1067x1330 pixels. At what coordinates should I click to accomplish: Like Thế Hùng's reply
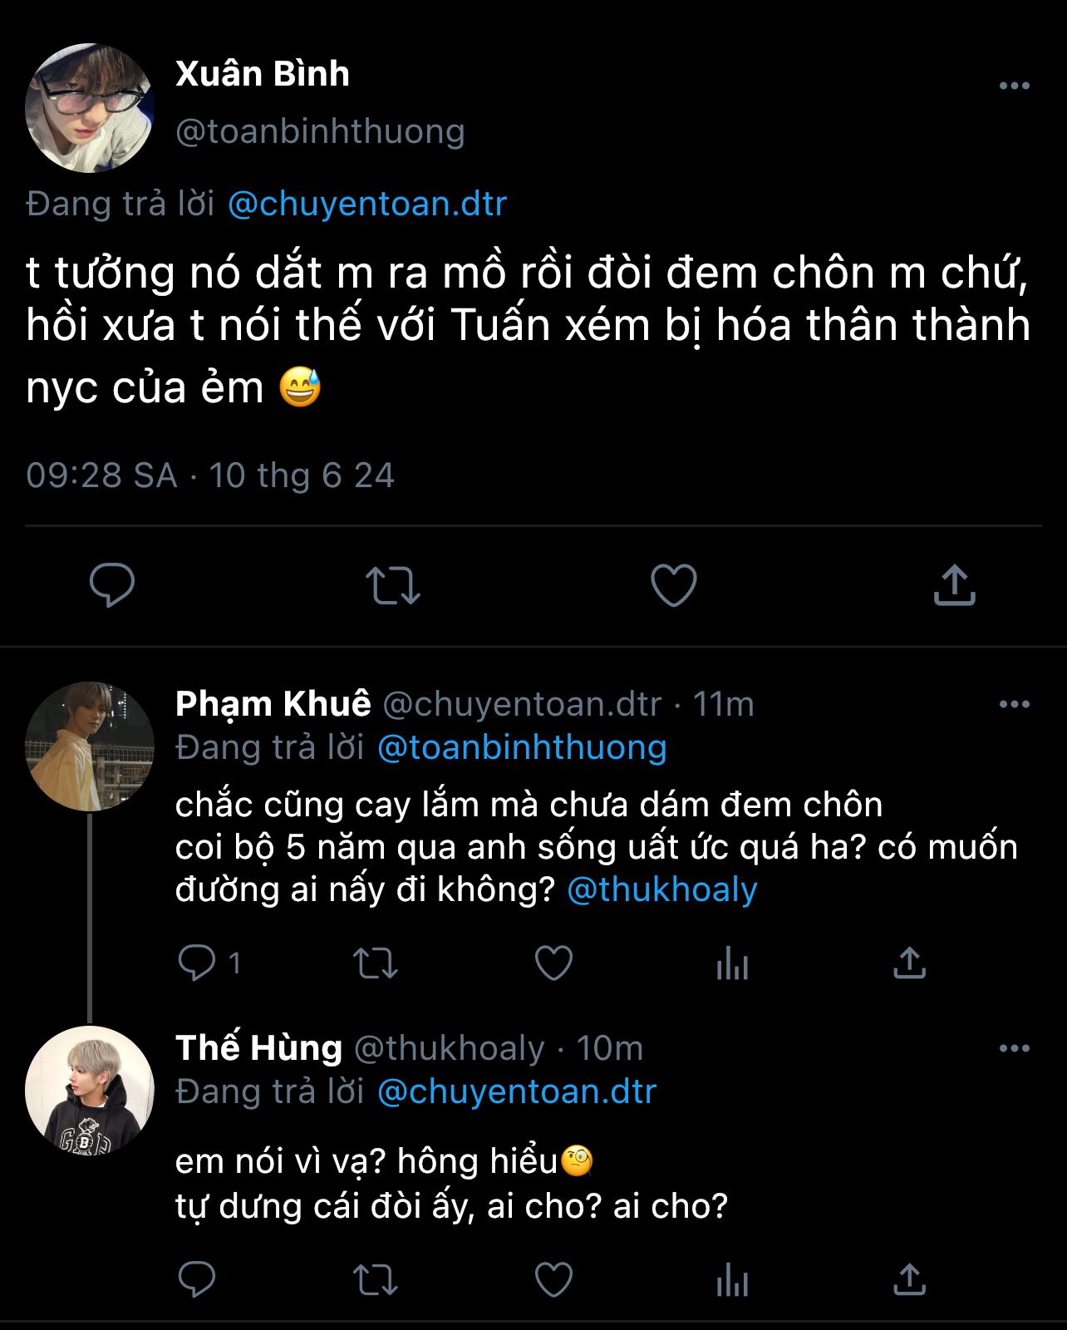[x=553, y=1279]
